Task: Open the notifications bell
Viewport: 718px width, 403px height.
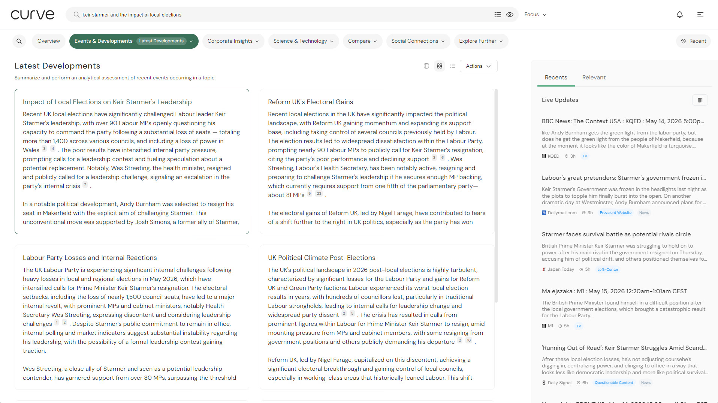Action: pos(679,15)
